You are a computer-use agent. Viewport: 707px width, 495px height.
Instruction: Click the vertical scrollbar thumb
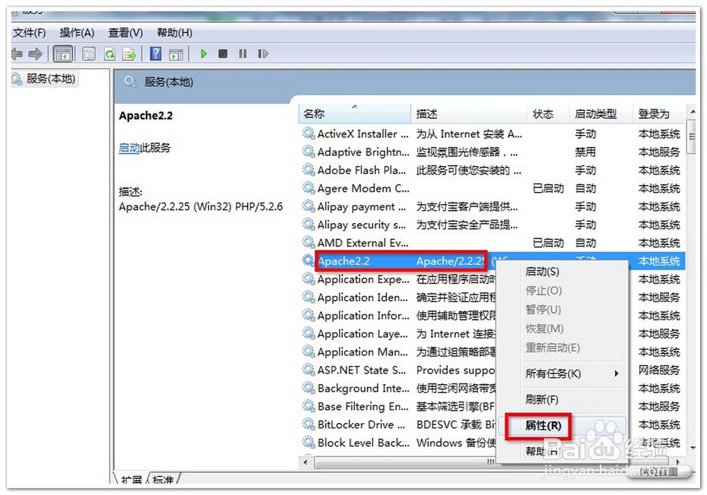pyautogui.click(x=691, y=136)
